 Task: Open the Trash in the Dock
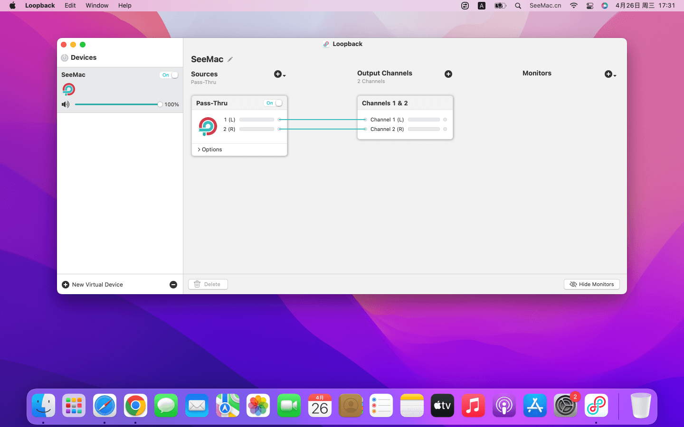[641, 406]
